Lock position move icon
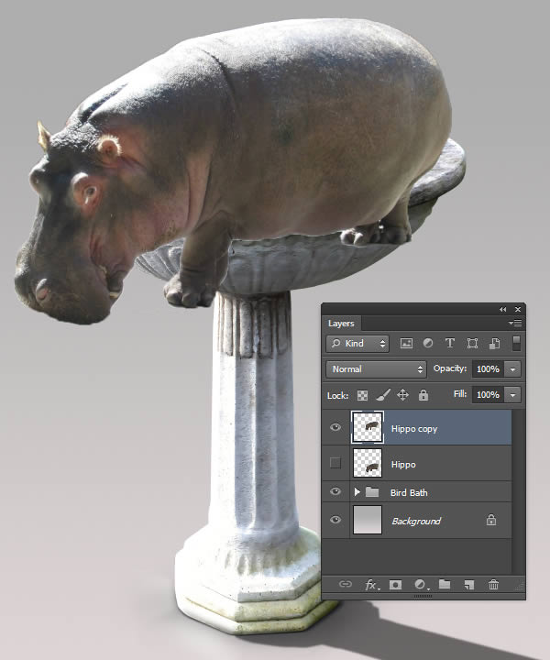 tap(402, 395)
